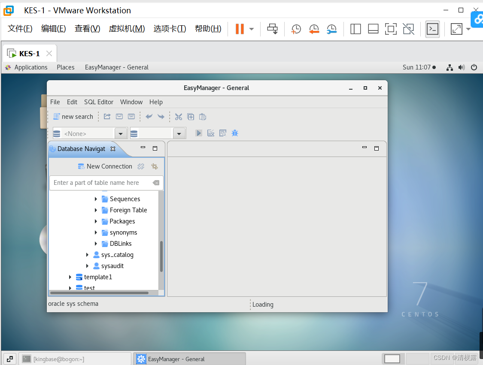
Task: Open CentOS Places menu
Action: coord(66,67)
